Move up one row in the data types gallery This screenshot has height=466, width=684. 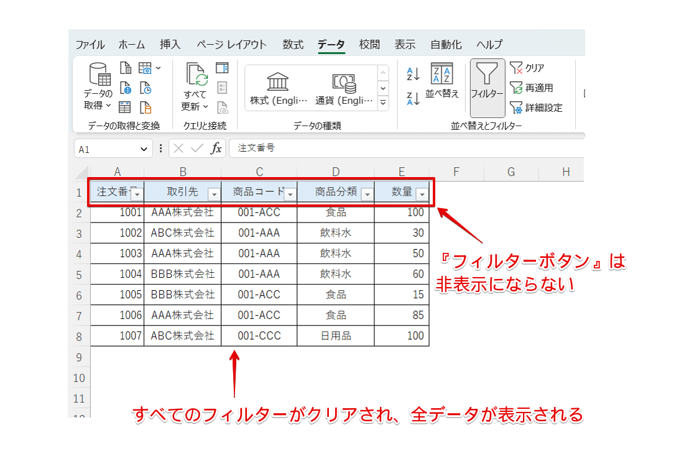coord(383,73)
